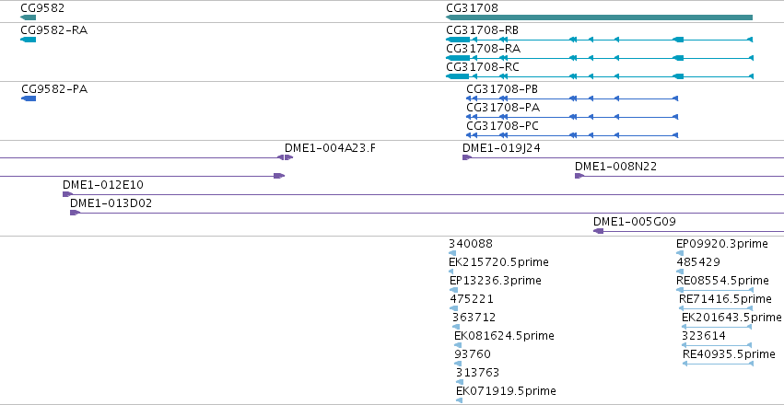
Task: Select transcript CG31708-RB track
Action: click(x=599, y=40)
